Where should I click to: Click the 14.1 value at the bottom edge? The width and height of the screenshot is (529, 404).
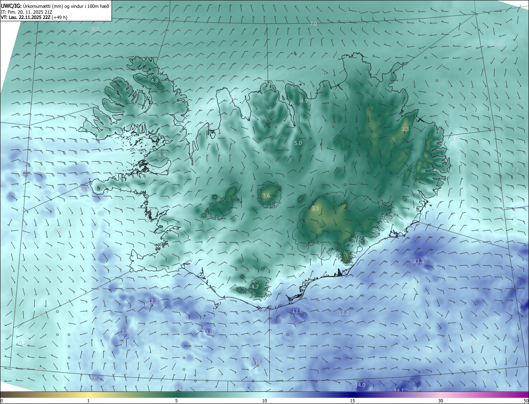399,390
